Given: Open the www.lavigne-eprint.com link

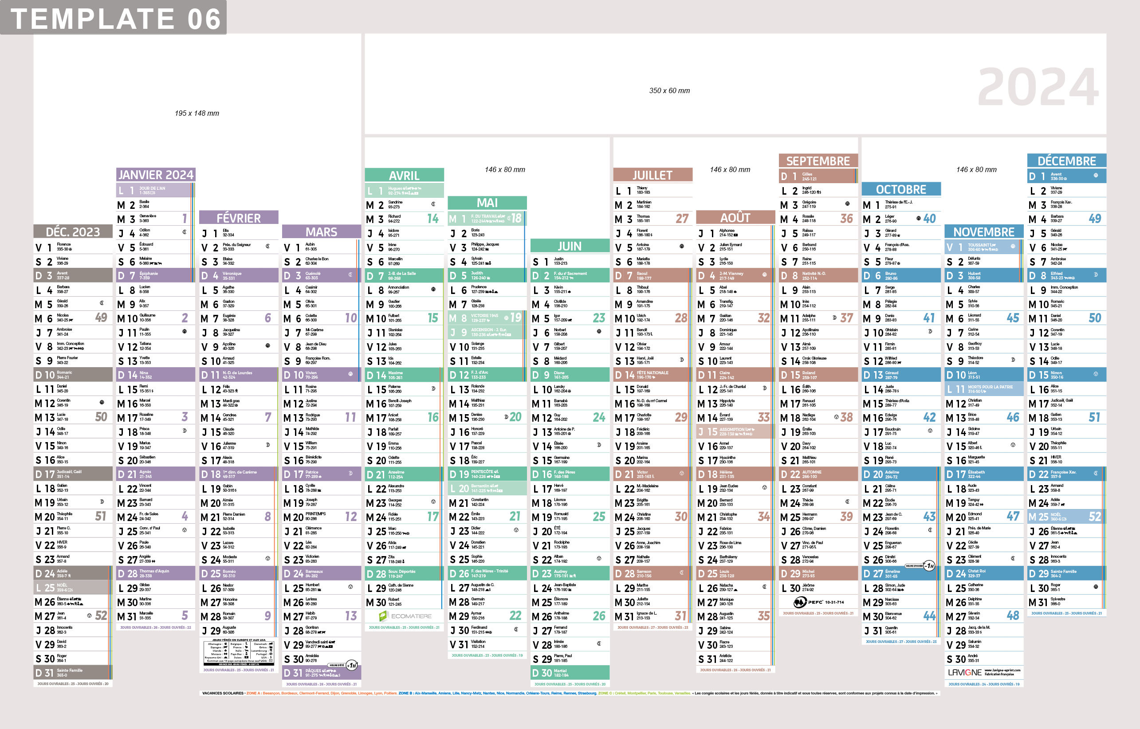Looking at the screenshot, I should 1002,670.
